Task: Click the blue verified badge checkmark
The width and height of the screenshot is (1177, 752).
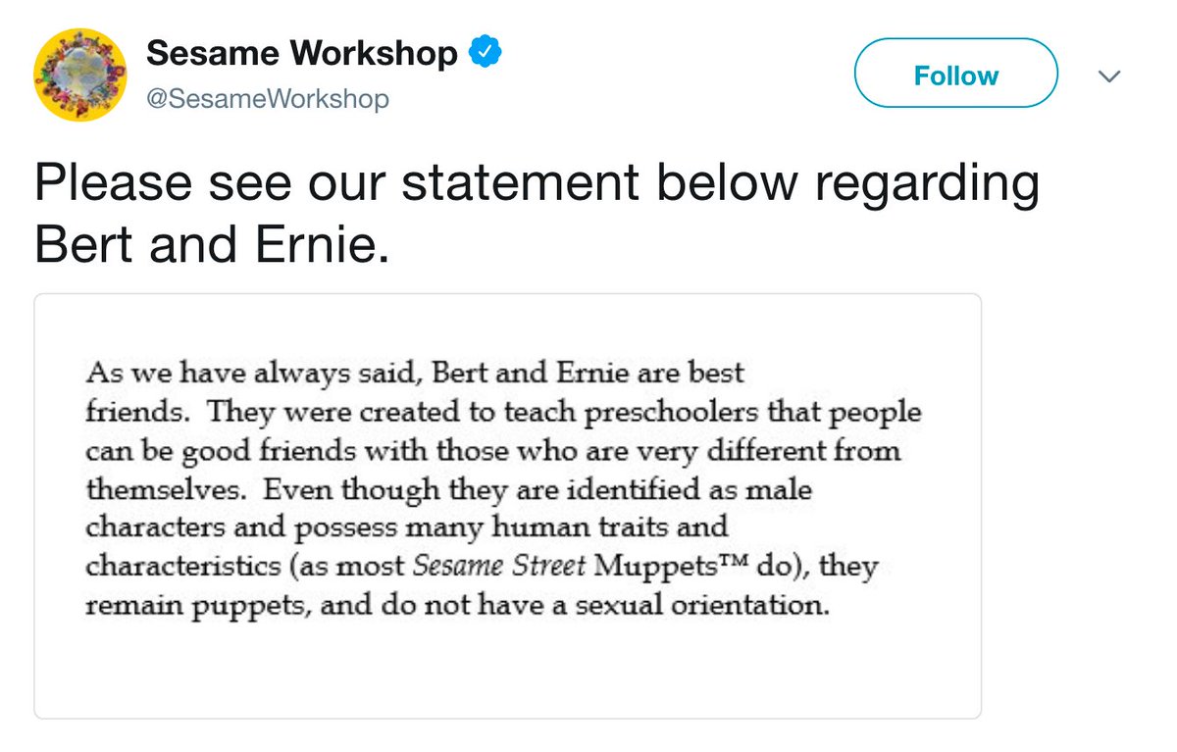Action: [486, 53]
